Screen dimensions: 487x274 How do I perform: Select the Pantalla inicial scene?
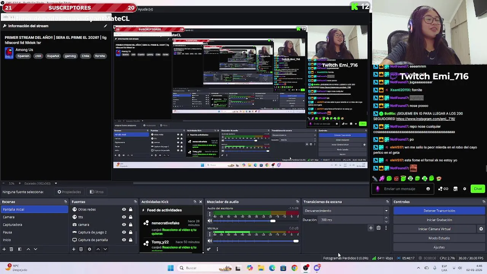pyautogui.click(x=34, y=209)
